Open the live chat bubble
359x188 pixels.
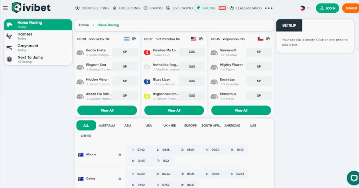354,178
